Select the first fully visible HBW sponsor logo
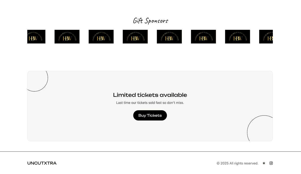The height and width of the screenshot is (174, 301). click(67, 37)
